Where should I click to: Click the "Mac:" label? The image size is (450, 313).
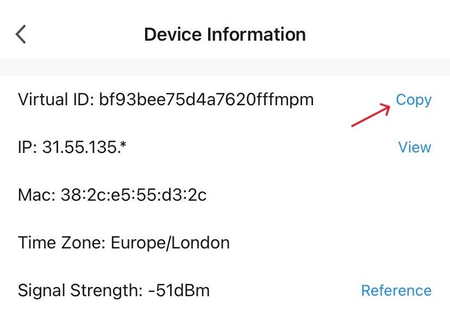click(x=36, y=195)
